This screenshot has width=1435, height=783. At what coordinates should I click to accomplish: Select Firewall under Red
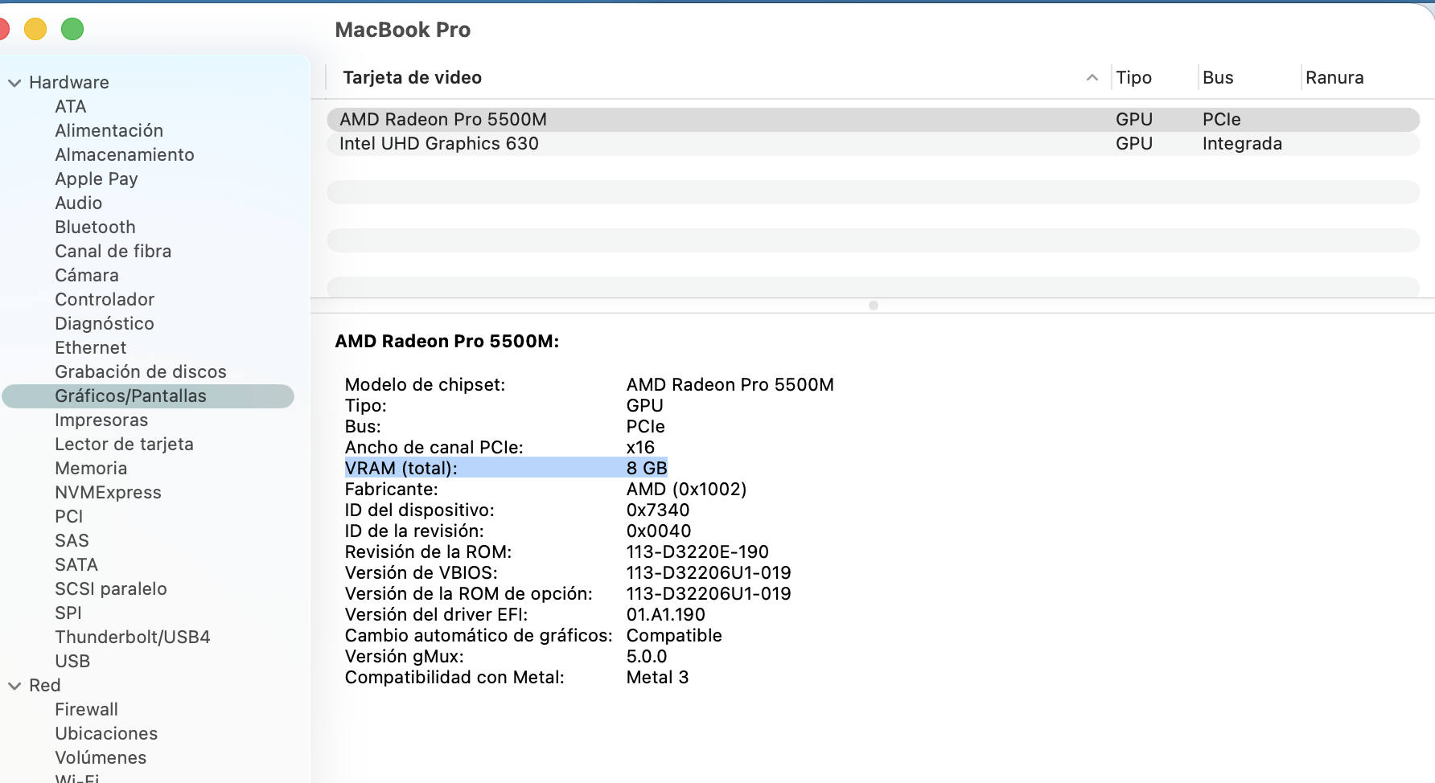(x=87, y=709)
